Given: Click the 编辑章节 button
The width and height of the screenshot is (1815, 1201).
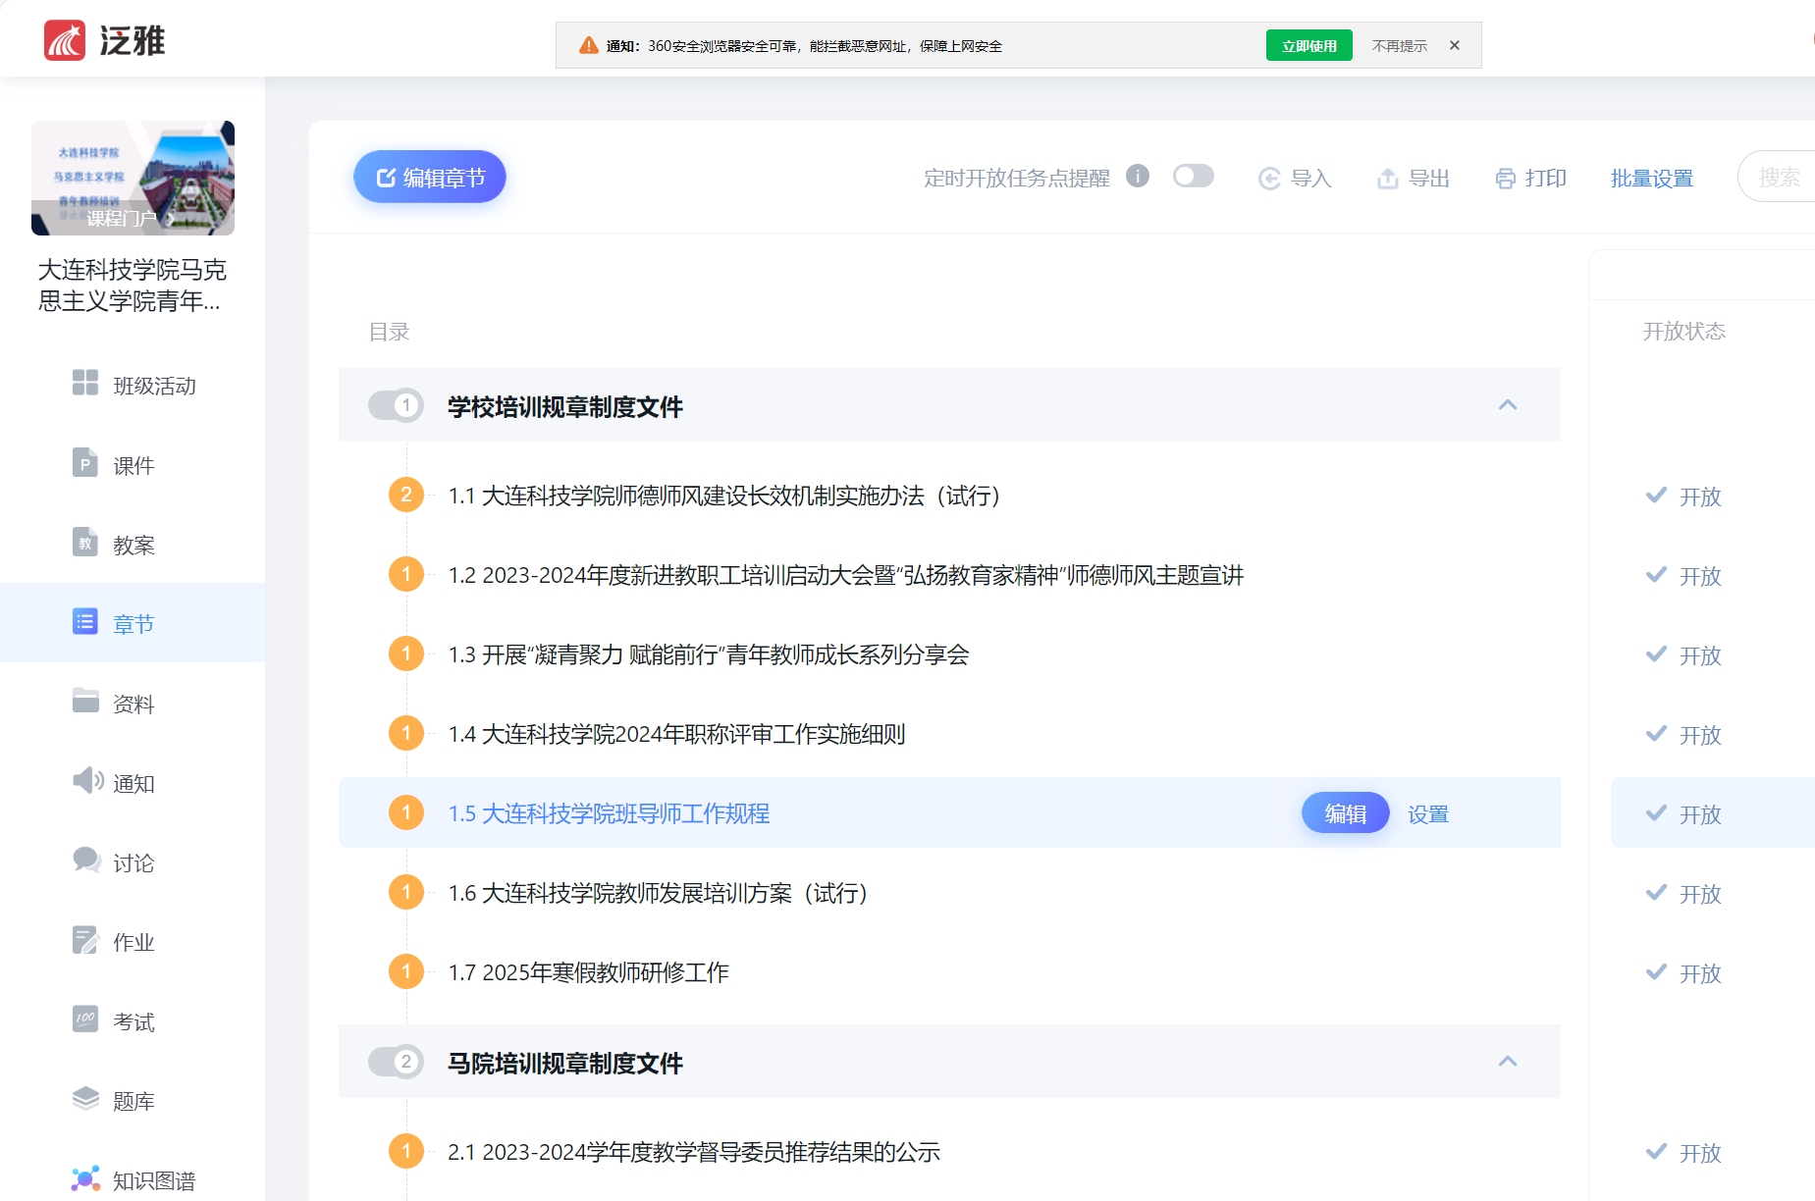Looking at the screenshot, I should pyautogui.click(x=429, y=177).
